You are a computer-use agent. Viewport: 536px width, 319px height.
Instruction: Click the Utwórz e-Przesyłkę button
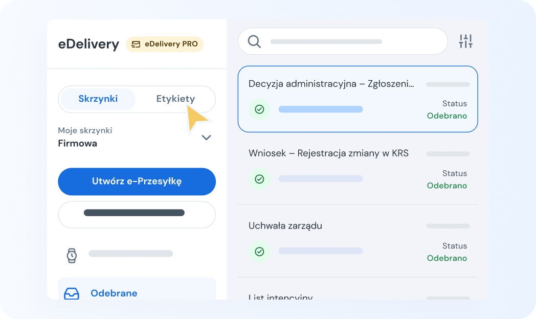(x=137, y=181)
